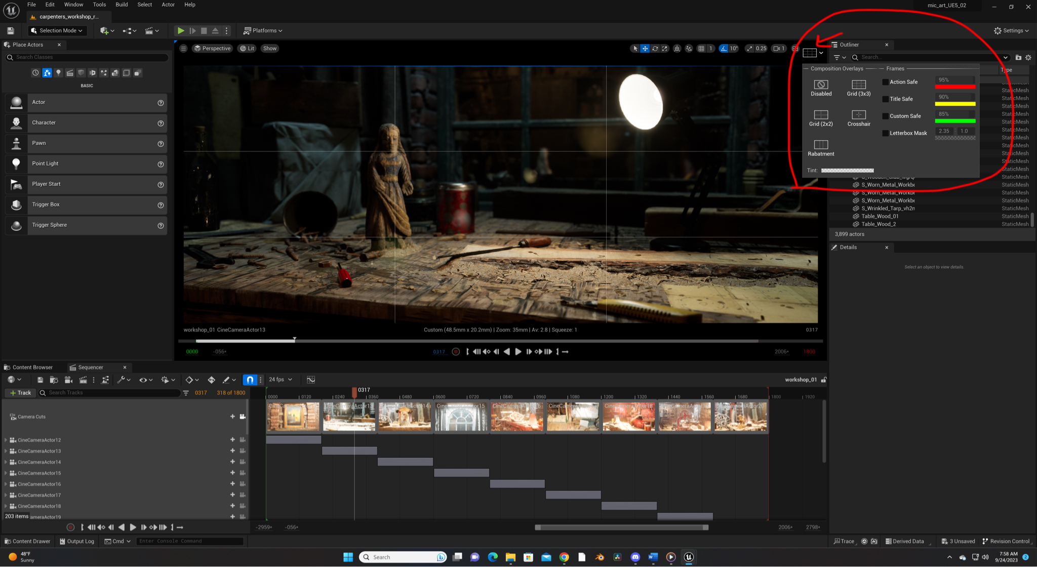Click the add Track button
1037x567 pixels.
pos(20,393)
